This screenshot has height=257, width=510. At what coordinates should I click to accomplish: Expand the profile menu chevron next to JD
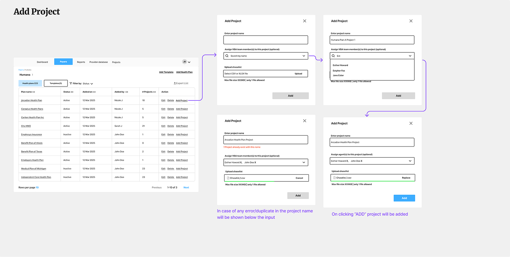point(190,61)
